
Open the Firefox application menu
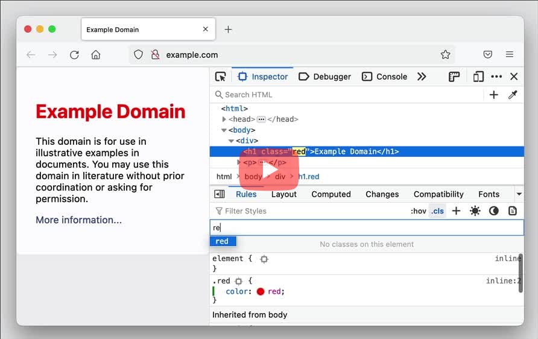click(510, 54)
